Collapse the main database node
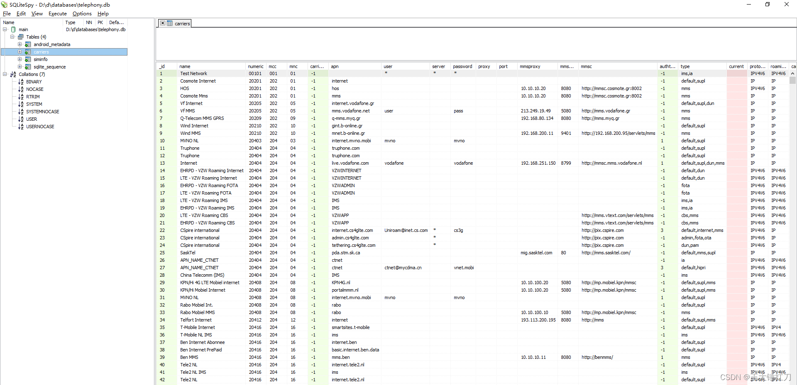797x385 pixels. tap(5, 29)
